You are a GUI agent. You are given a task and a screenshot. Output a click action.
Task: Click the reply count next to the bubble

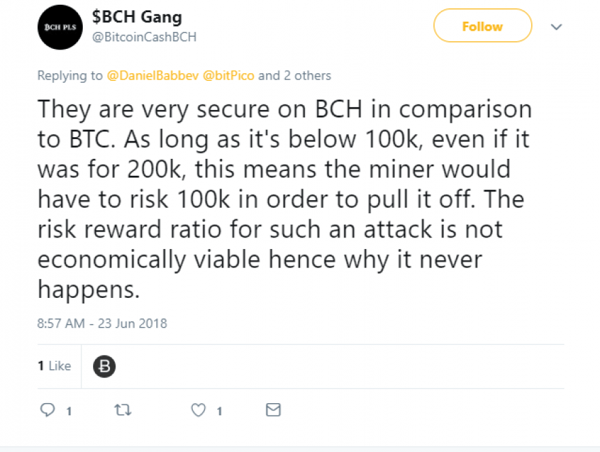(69, 411)
